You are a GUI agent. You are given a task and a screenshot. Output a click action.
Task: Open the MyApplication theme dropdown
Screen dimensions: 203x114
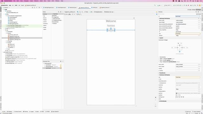click(x=98, y=12)
